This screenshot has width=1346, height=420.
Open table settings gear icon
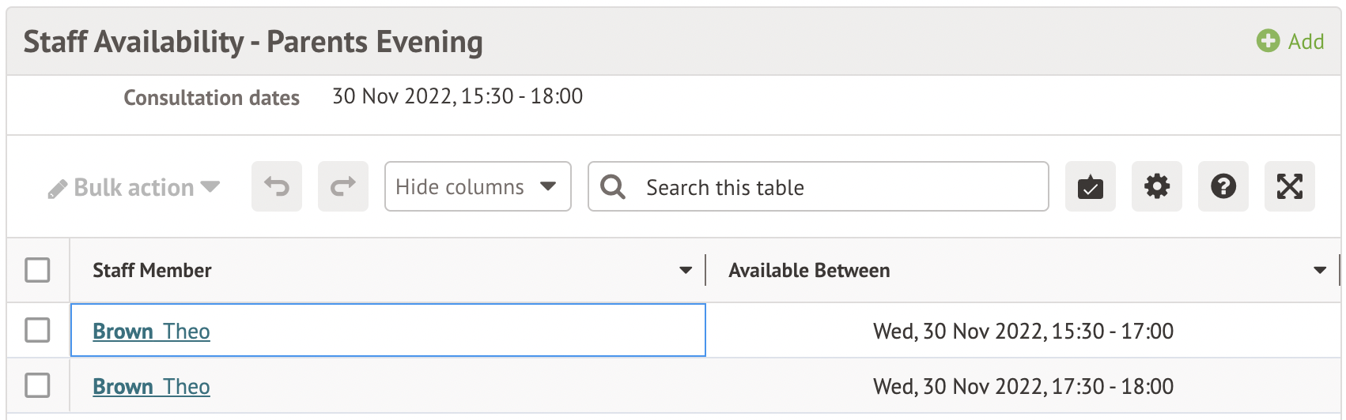pos(1157,187)
